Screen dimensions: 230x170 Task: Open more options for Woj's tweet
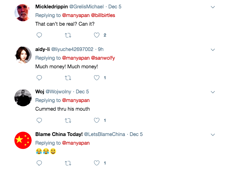pyautogui.click(x=213, y=92)
